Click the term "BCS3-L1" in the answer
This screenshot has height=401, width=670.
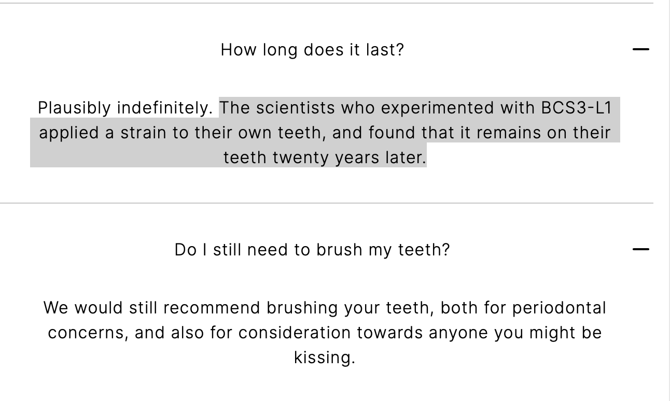tap(576, 108)
